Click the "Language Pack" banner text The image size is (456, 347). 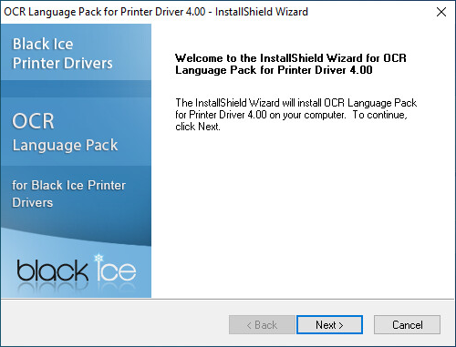click(65, 145)
